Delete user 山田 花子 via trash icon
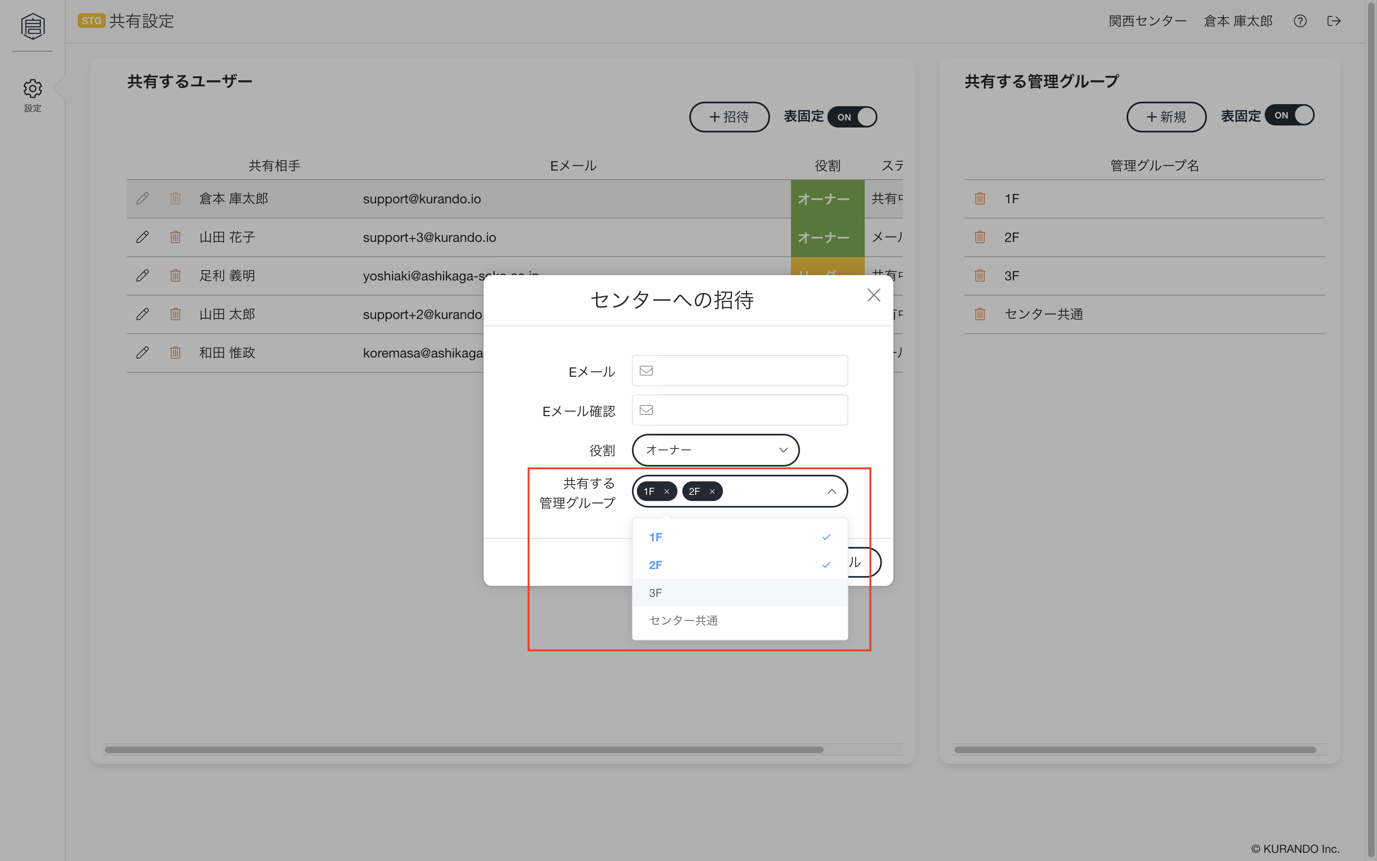 point(175,237)
